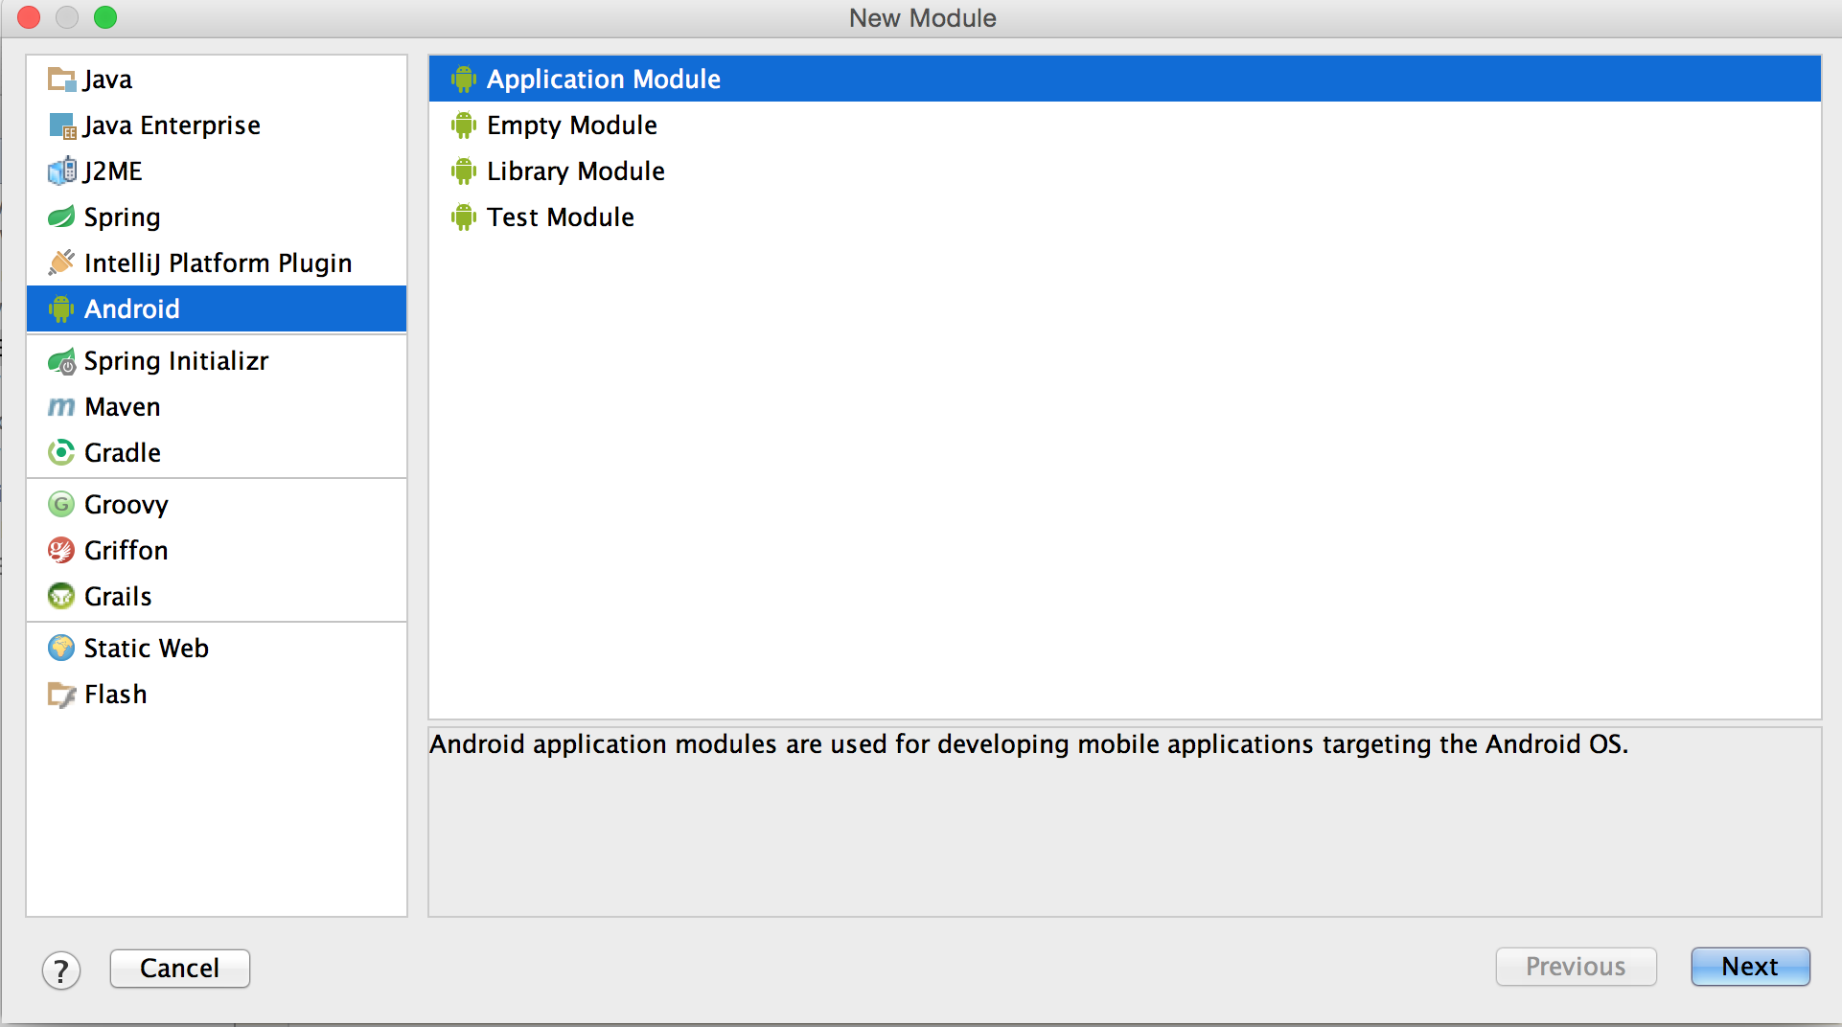Click the J2ME phone icon
This screenshot has height=1027, width=1842.
point(61,171)
